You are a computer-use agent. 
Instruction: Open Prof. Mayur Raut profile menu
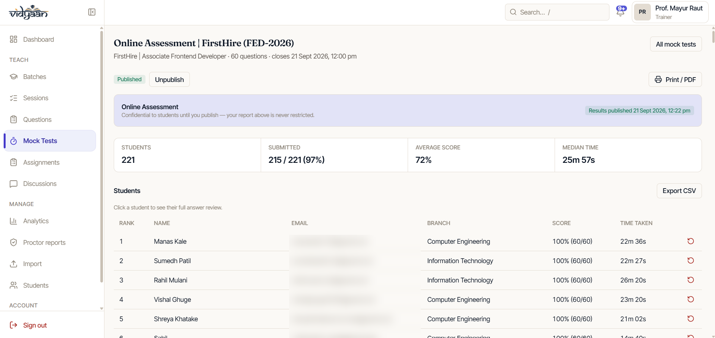click(x=670, y=12)
